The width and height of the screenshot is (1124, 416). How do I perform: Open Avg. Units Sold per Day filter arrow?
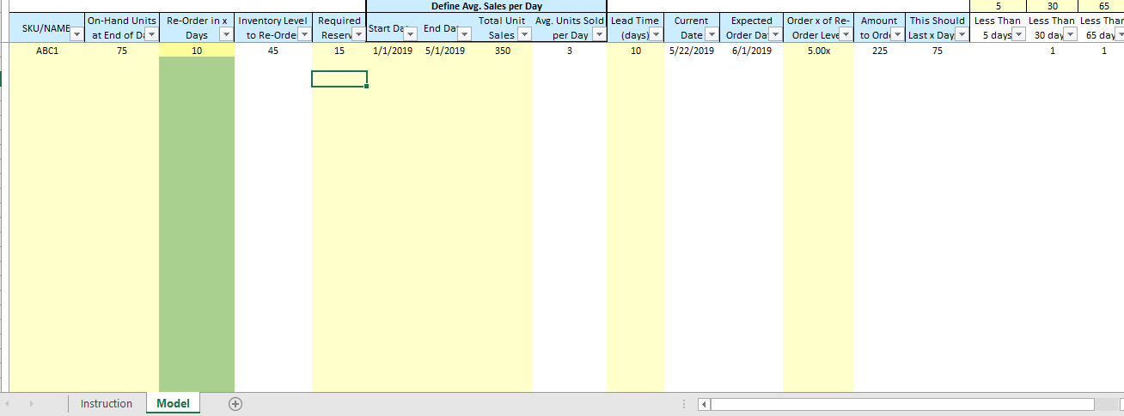coord(599,34)
